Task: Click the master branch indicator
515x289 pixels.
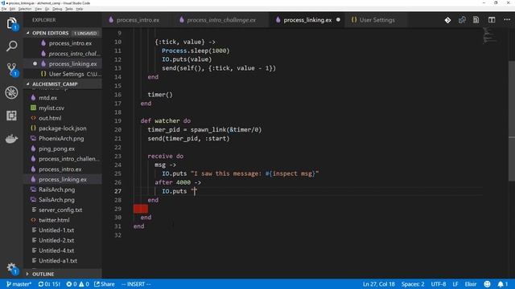Action: point(19,284)
